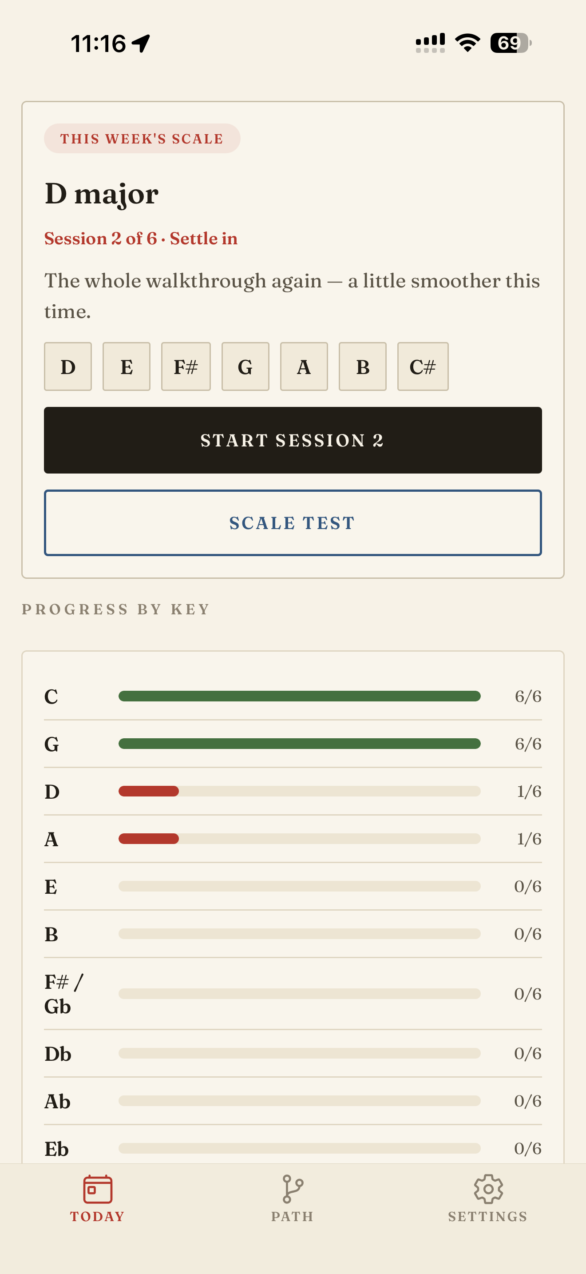
Task: Tap the D key red progress bar
Action: click(x=149, y=791)
